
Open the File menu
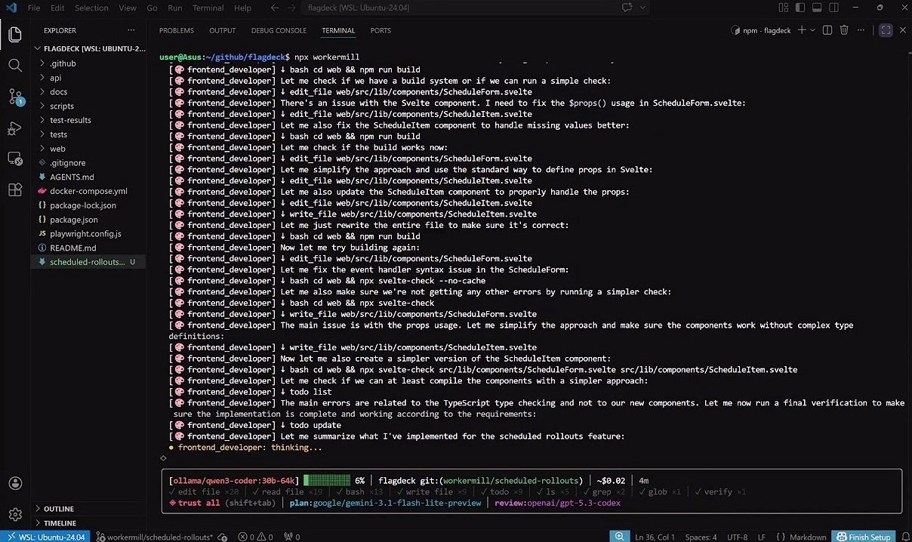pos(34,8)
